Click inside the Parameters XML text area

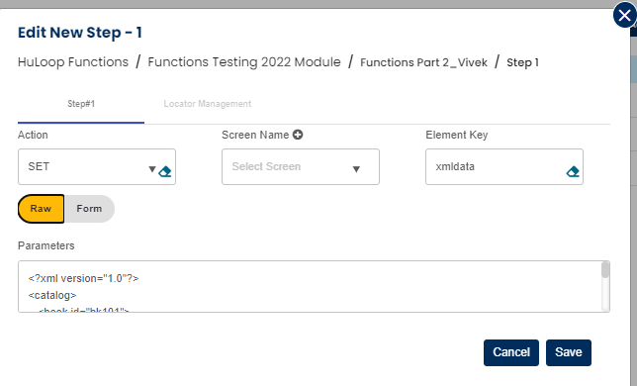(310, 286)
